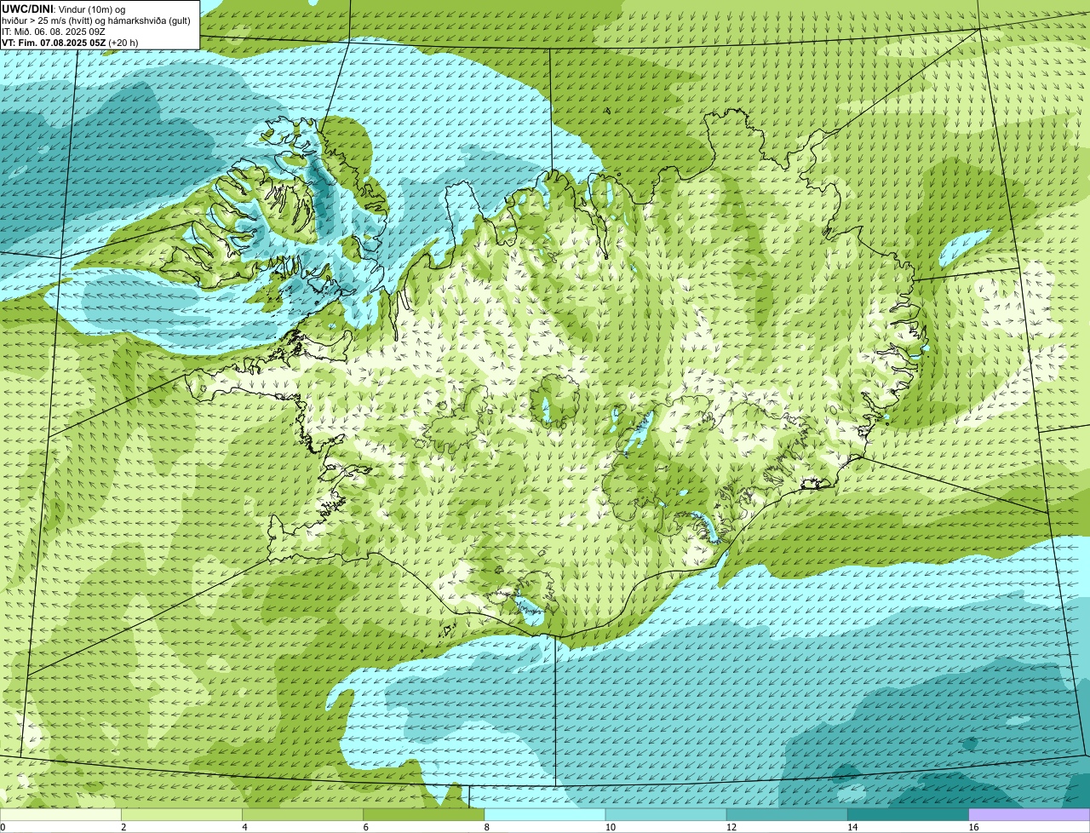Click the 'UWC/DINI: Vindur (10m) og' title line
Image resolution: width=1090 pixels, height=833 pixels.
click(x=64, y=9)
